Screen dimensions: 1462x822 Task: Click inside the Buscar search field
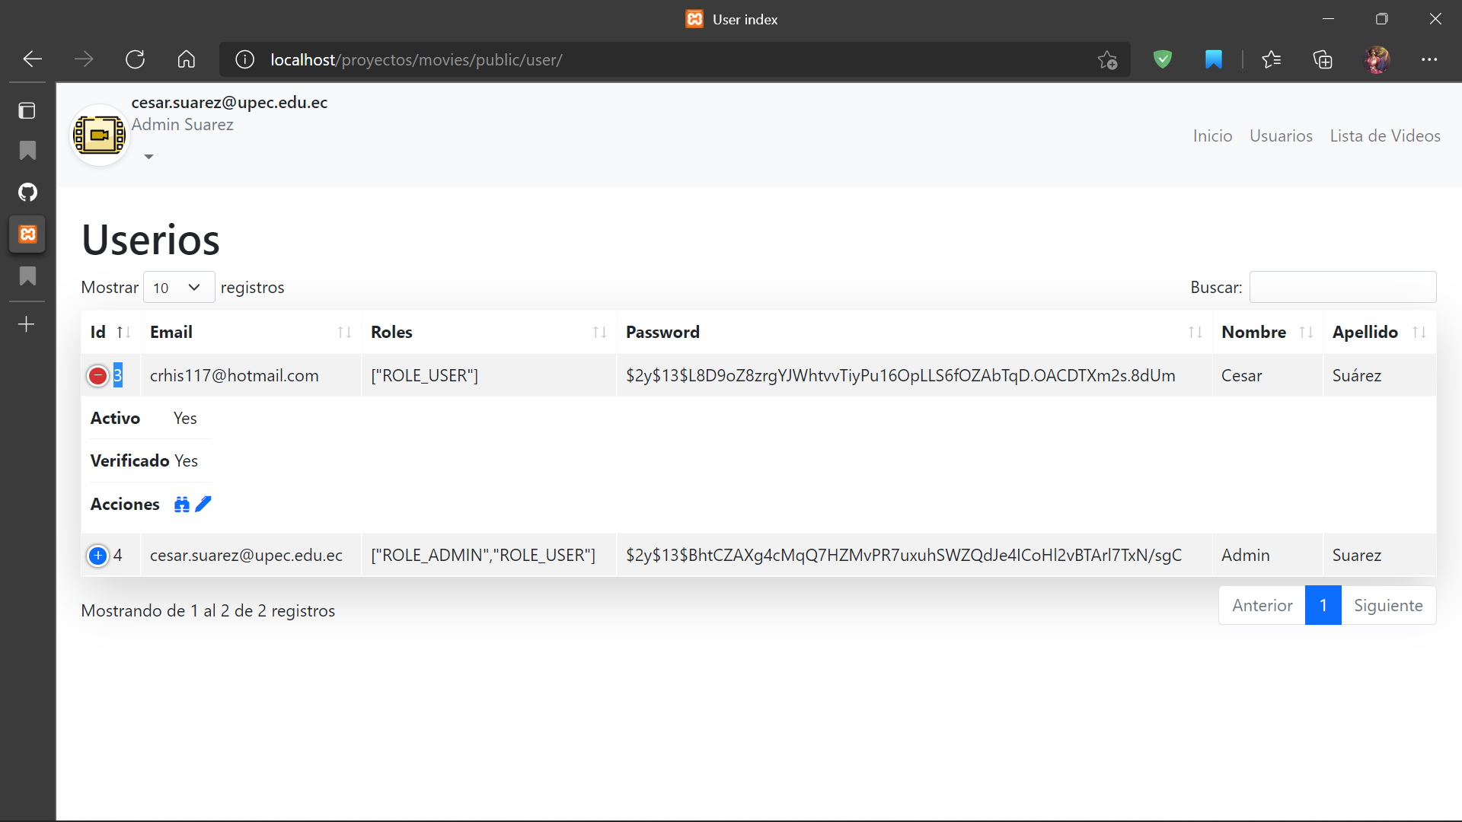coord(1342,287)
